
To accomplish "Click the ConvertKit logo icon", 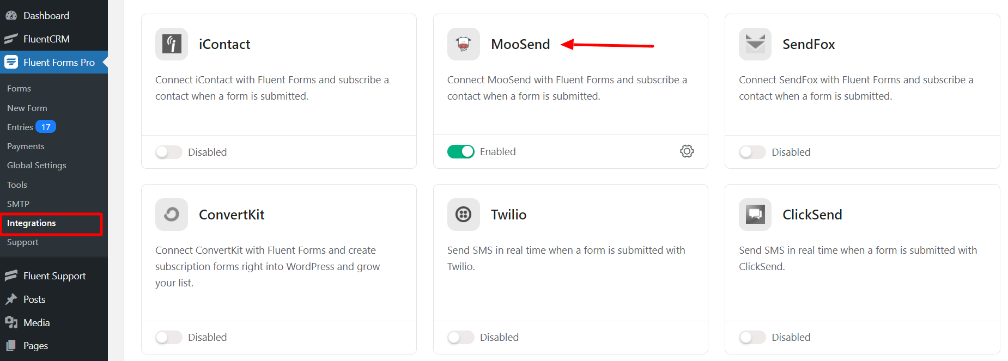I will (x=172, y=215).
